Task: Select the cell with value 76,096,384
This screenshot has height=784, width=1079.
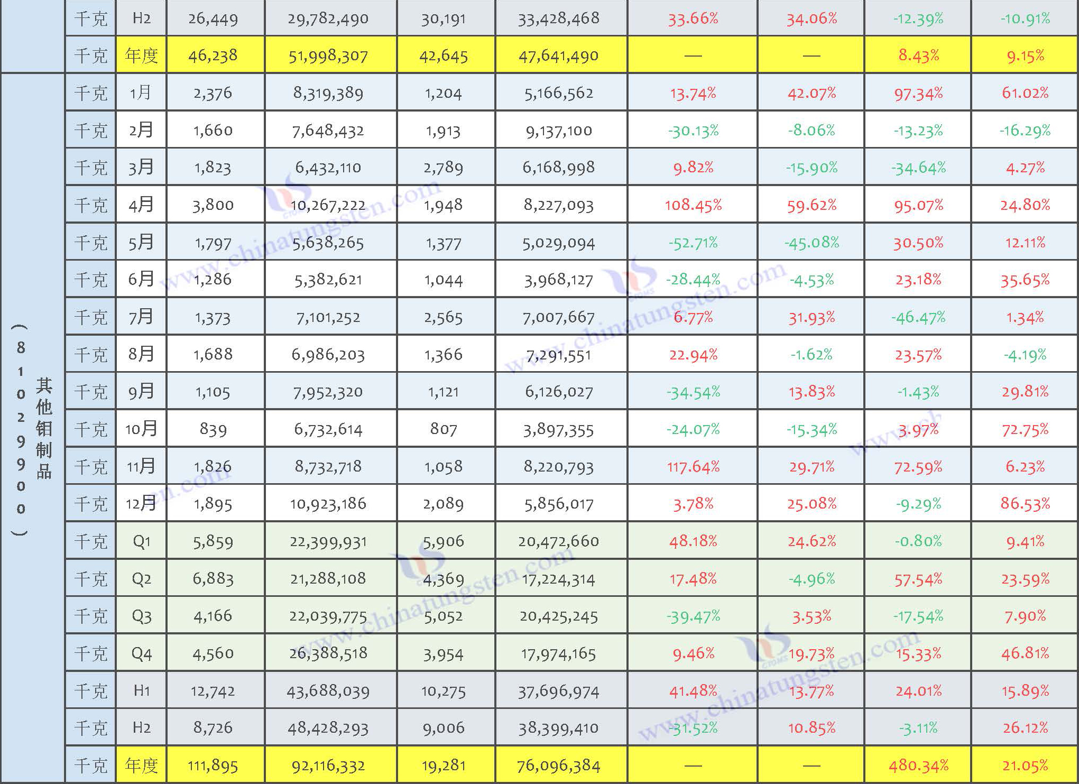Action: 558,765
